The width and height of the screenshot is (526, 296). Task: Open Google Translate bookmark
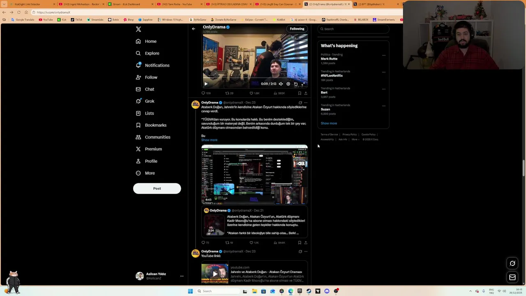23,20
